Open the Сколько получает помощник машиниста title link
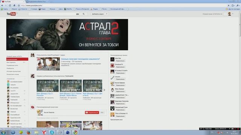 80,59
